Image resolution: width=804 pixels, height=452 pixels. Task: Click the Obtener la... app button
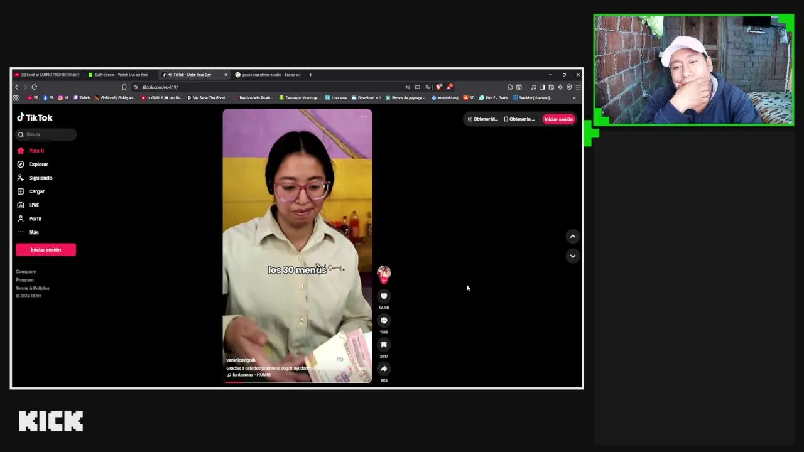tap(519, 119)
